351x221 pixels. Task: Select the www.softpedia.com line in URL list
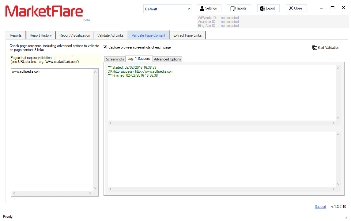click(x=26, y=72)
